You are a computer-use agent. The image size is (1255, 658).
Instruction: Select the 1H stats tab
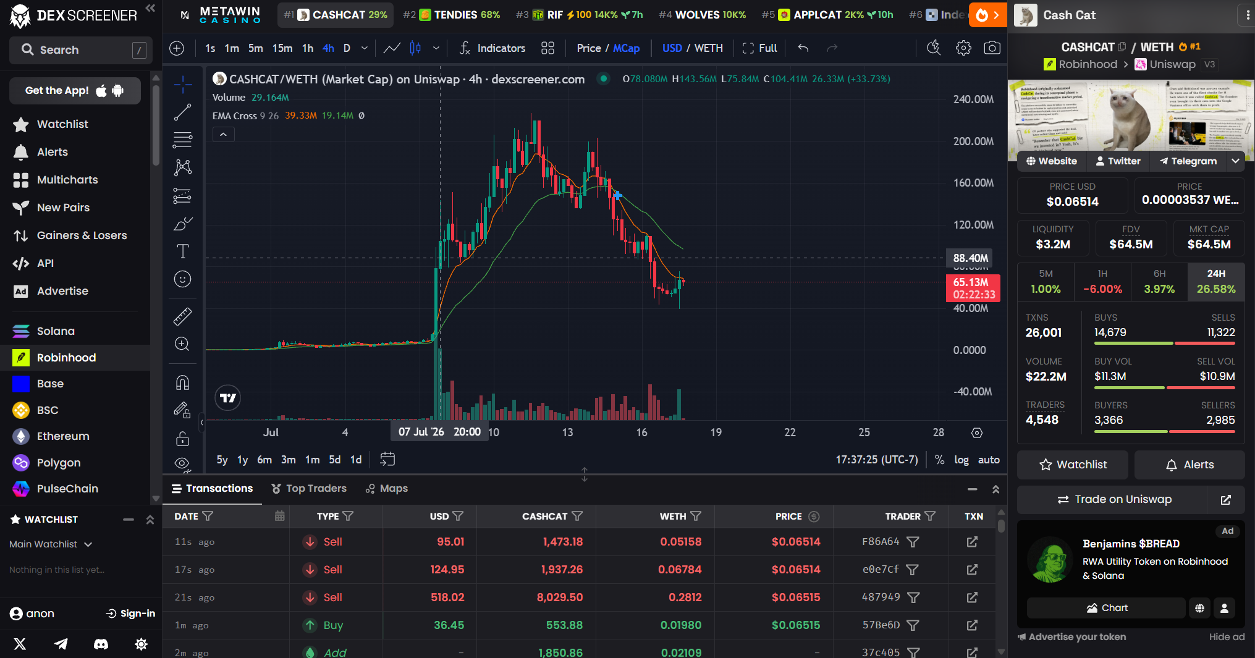tap(1102, 281)
